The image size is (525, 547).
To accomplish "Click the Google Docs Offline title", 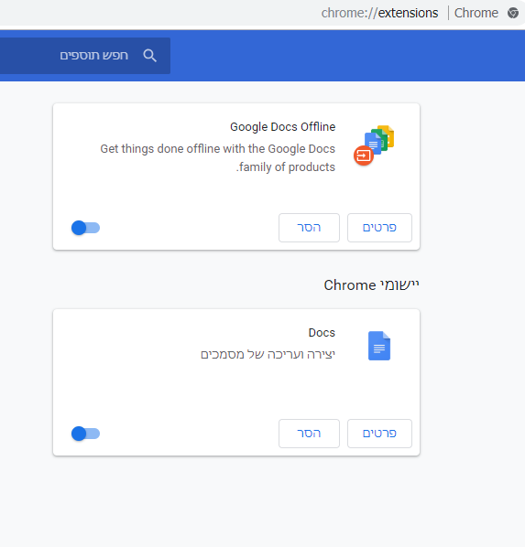I will (282, 126).
